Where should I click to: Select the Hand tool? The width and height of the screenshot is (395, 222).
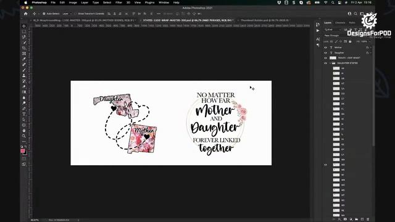coord(24,130)
